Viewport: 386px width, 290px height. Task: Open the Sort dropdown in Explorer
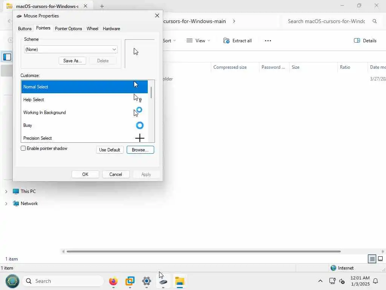click(x=169, y=41)
